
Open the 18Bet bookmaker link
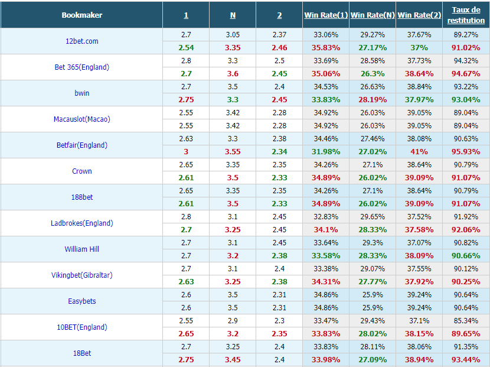tap(82, 353)
